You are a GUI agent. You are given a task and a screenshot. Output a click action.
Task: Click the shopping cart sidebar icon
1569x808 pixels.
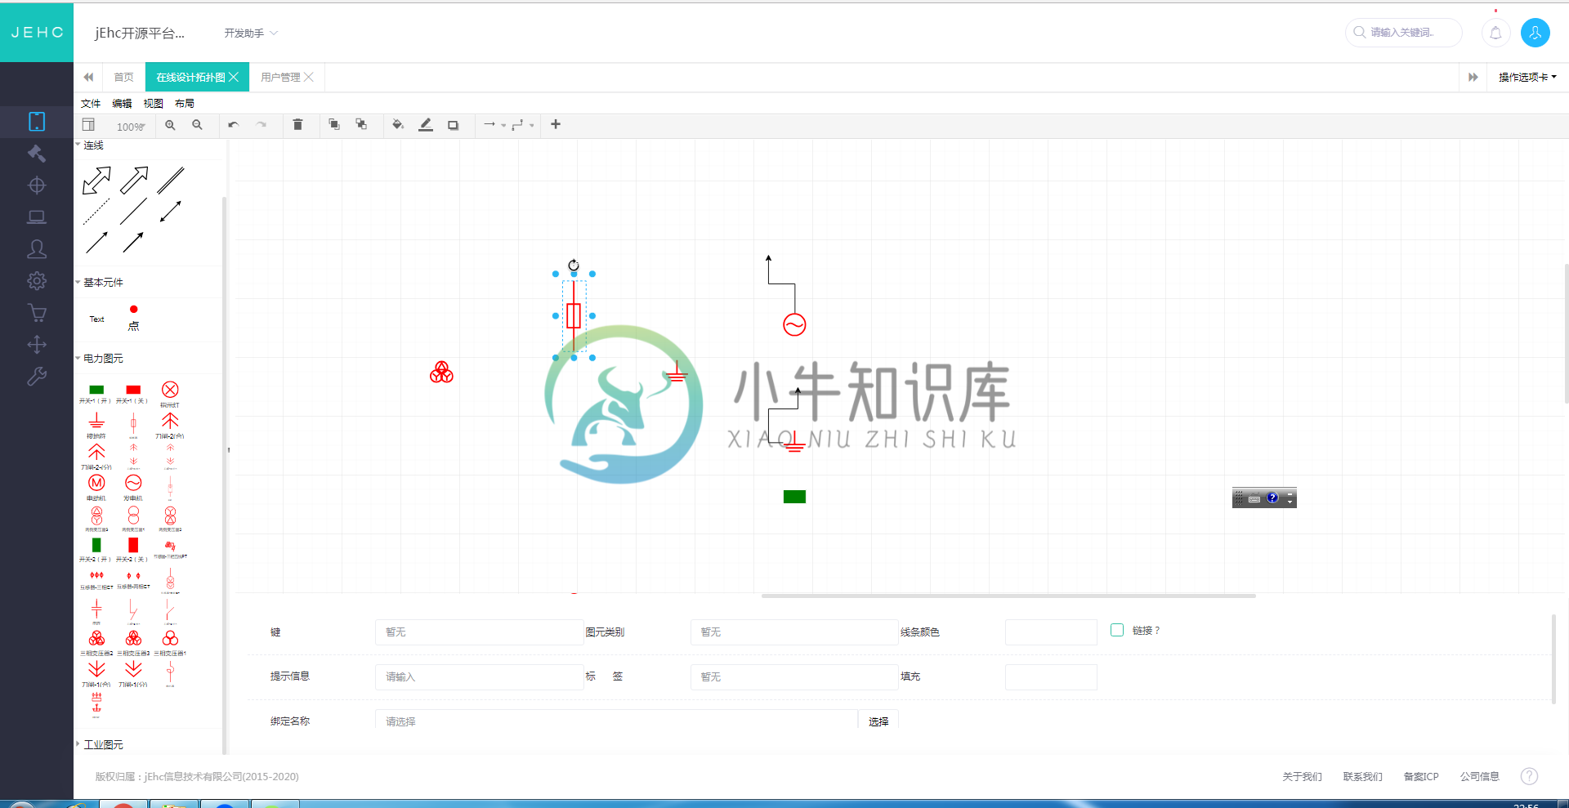(37, 313)
